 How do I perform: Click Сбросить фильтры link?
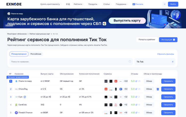[x=166, y=54]
